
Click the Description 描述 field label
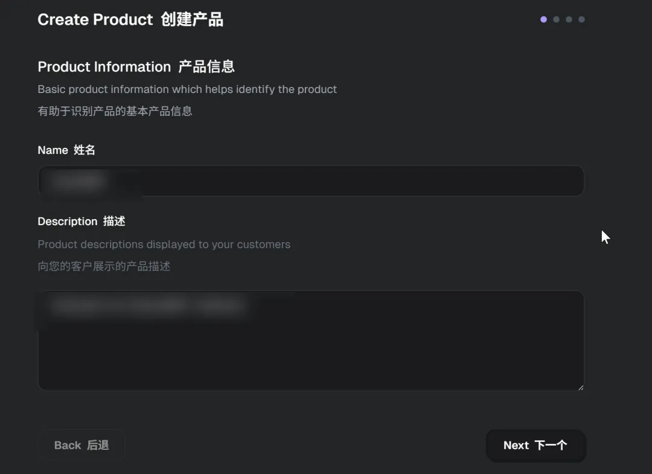pos(81,222)
